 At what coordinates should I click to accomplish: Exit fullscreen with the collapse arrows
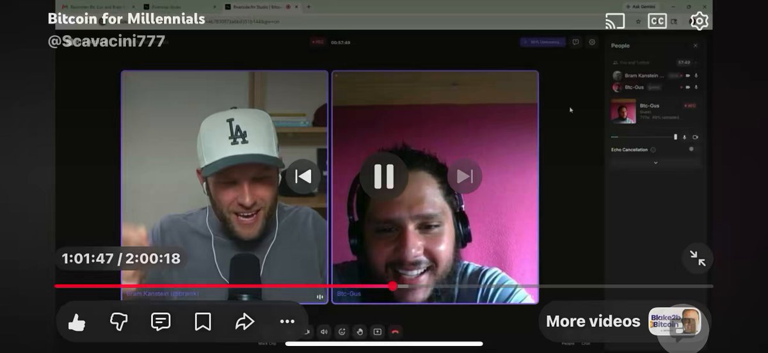[698, 258]
